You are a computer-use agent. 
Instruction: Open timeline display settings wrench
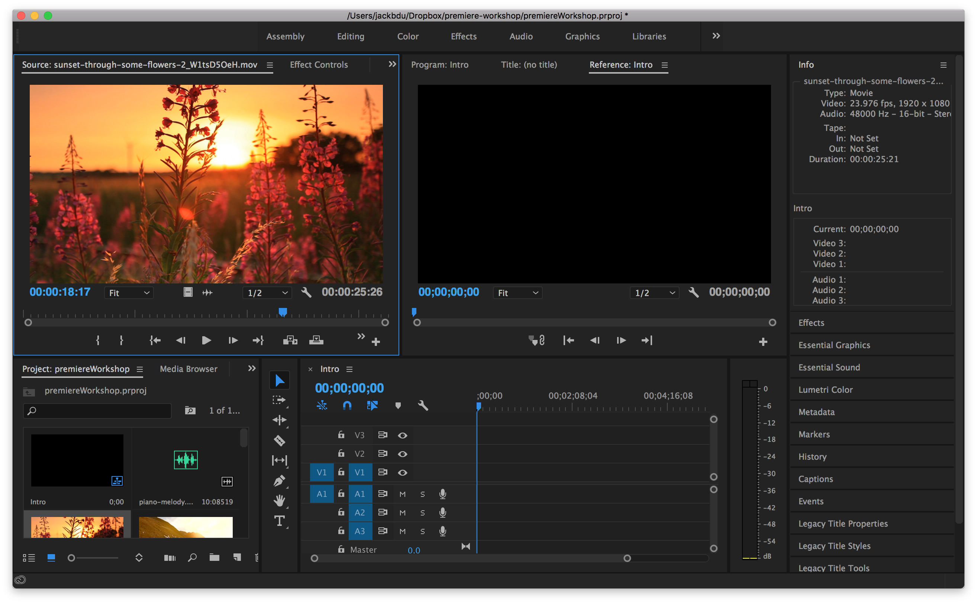click(423, 406)
